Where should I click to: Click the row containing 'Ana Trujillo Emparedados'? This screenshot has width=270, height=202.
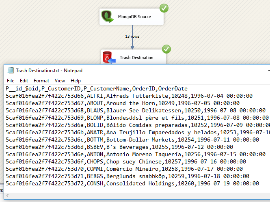[x=138, y=133]
